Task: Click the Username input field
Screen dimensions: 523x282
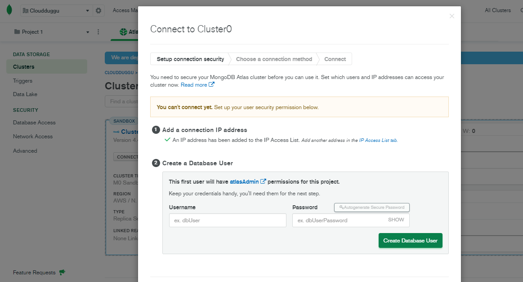Action: [228, 220]
